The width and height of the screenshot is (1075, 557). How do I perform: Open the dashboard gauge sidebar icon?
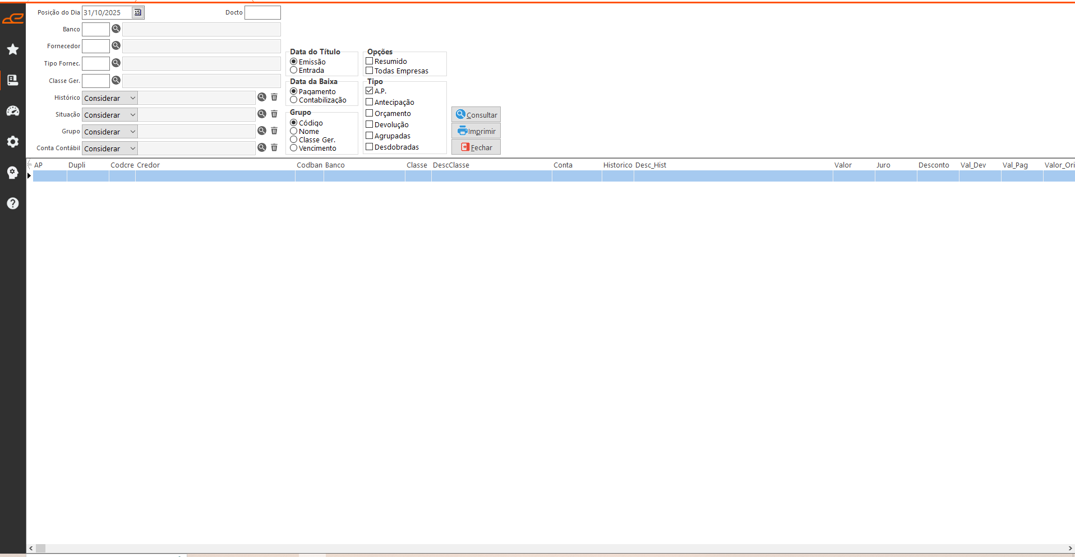[x=13, y=111]
